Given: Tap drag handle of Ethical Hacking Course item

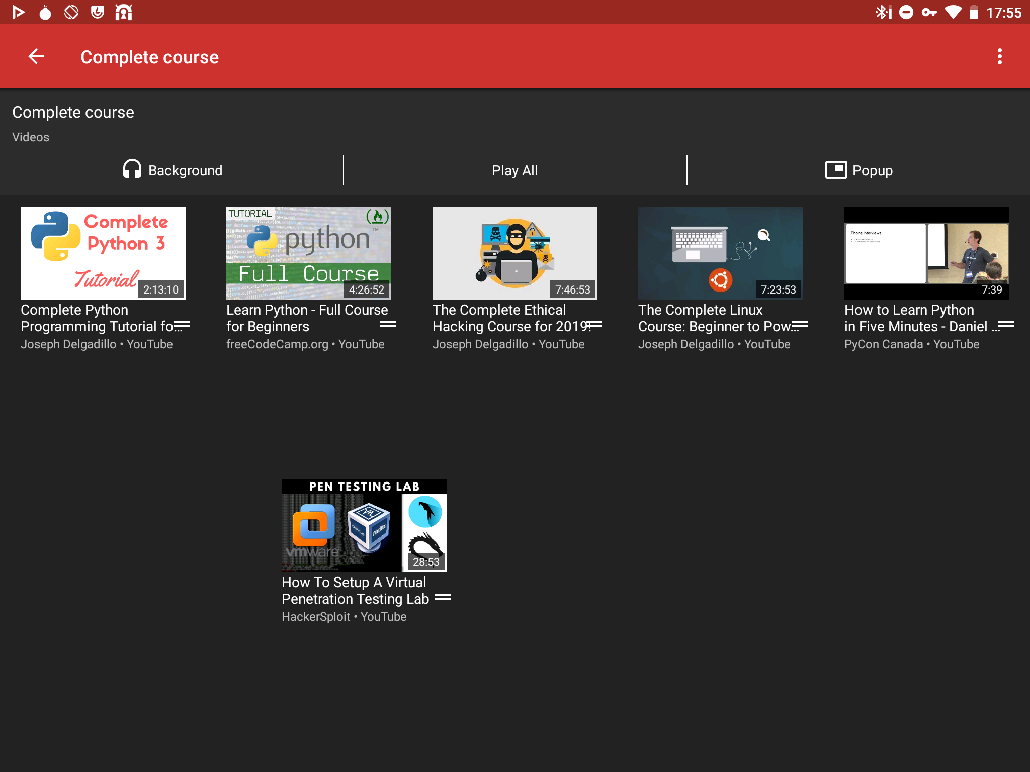Looking at the screenshot, I should 594,325.
